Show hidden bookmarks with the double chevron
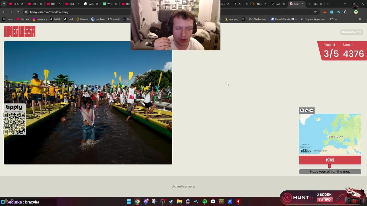This screenshot has height=206, width=367. pos(360,19)
